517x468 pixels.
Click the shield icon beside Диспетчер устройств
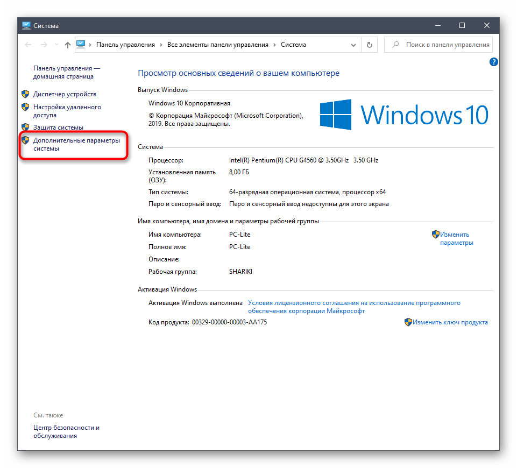coord(25,94)
